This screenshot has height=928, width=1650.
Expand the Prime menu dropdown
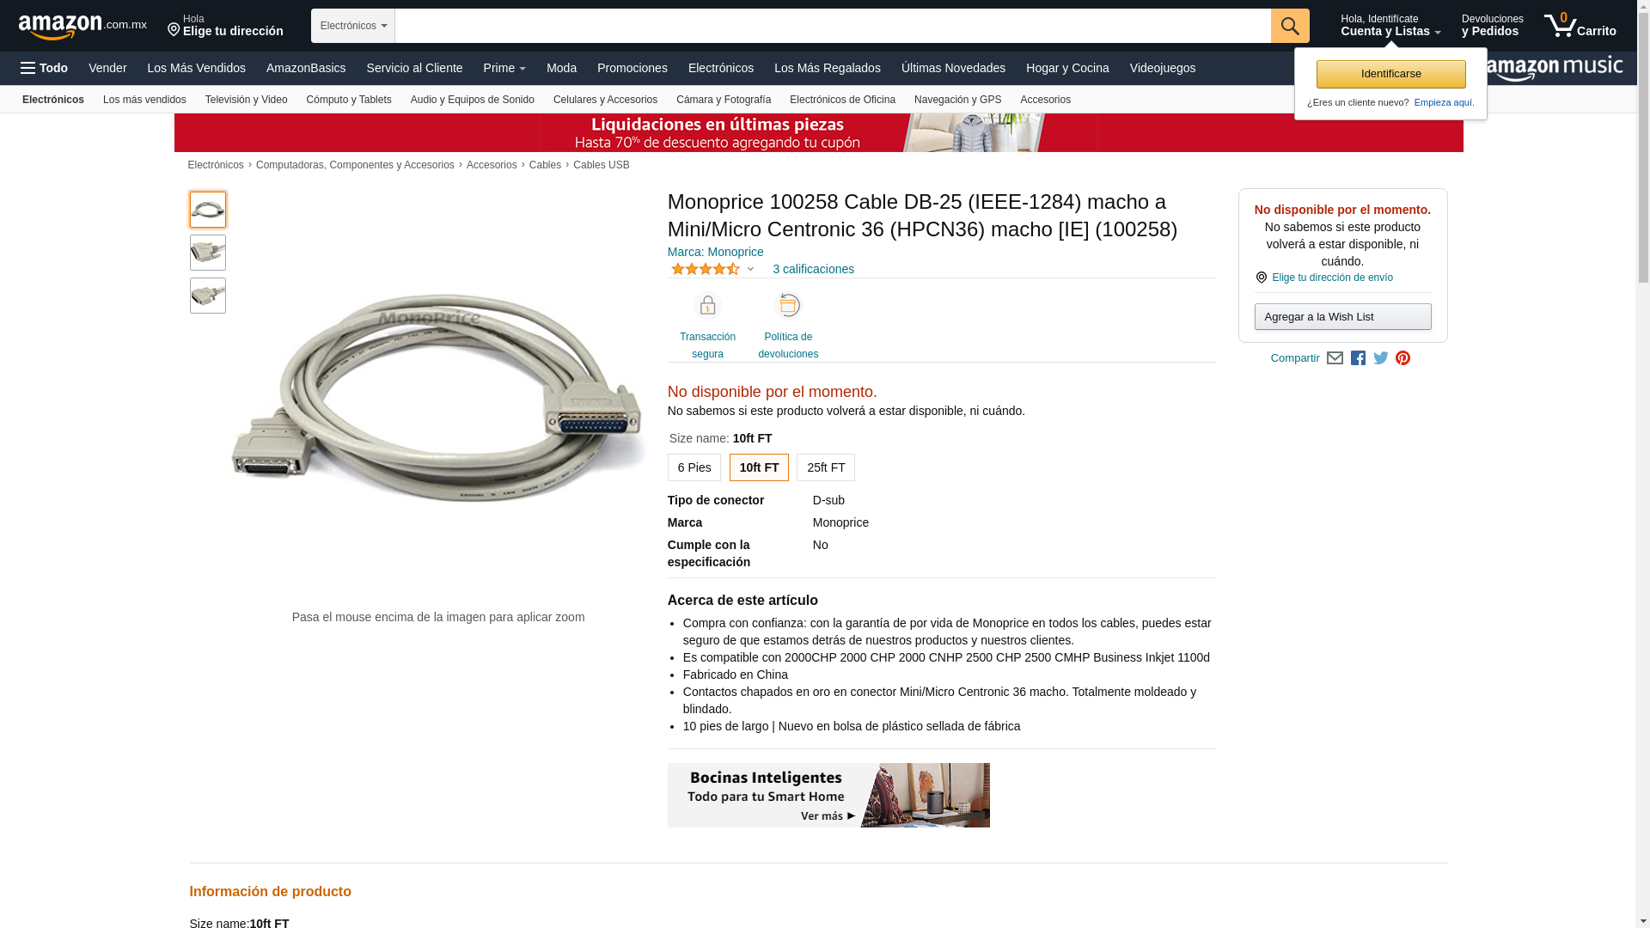pos(504,68)
